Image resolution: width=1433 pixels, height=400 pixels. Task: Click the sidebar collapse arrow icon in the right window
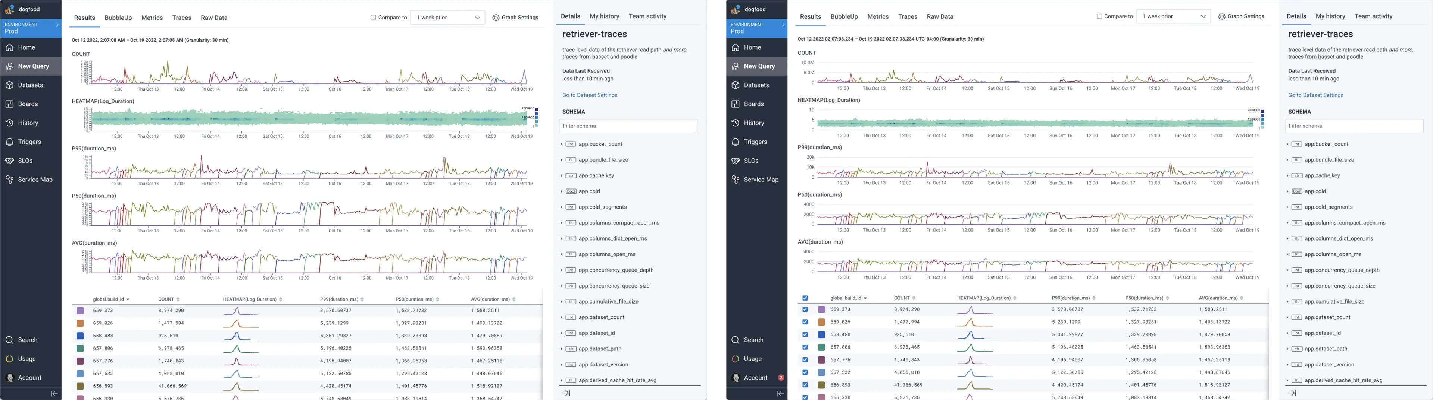780,393
